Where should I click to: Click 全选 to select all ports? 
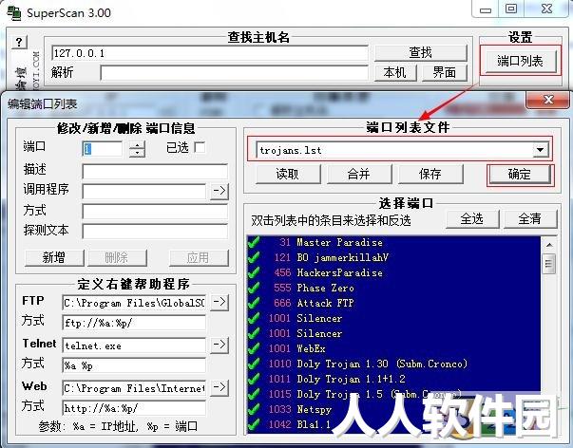[x=471, y=219]
